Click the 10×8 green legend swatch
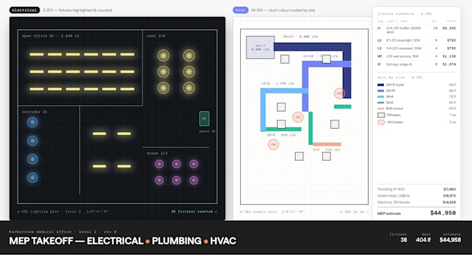Screen dimensions: 472x256 [381, 102]
